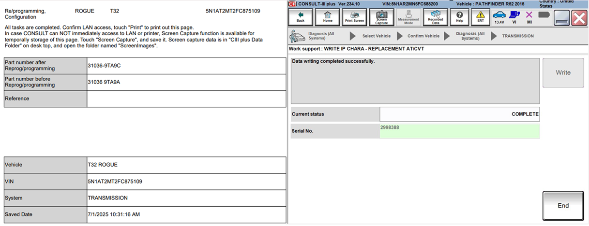
Task: Select first Diagnosis (All Systems) breadcrumb step
Action: pos(321,36)
